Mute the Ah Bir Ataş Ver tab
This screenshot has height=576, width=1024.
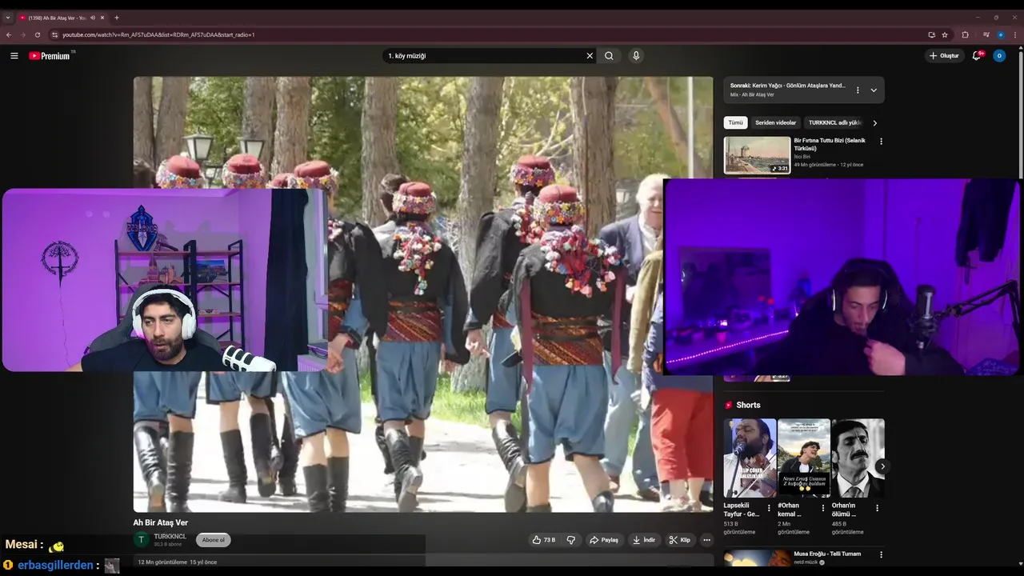pyautogui.click(x=93, y=17)
